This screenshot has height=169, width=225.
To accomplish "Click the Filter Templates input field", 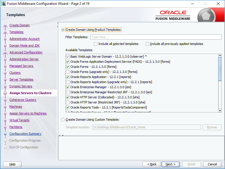I will point(156,37).
